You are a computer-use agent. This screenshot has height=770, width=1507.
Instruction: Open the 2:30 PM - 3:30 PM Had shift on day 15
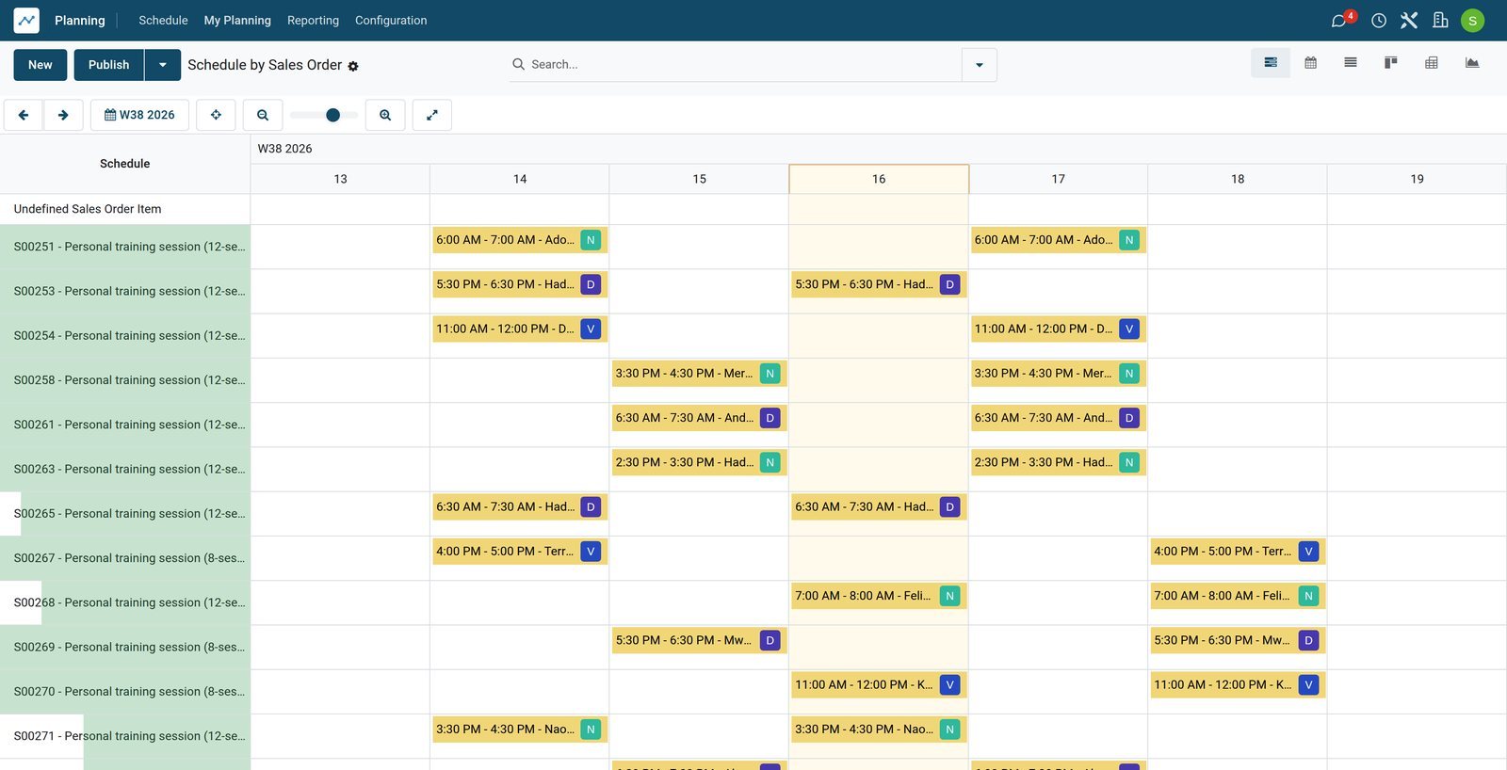[699, 462]
